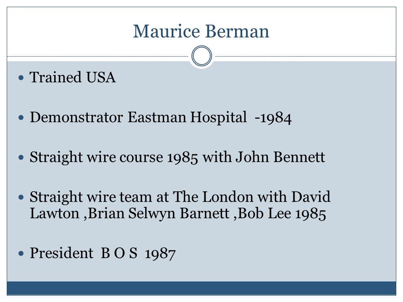Click the bullet dot before President
Viewport: 403px width, 302px height.
tap(21, 253)
